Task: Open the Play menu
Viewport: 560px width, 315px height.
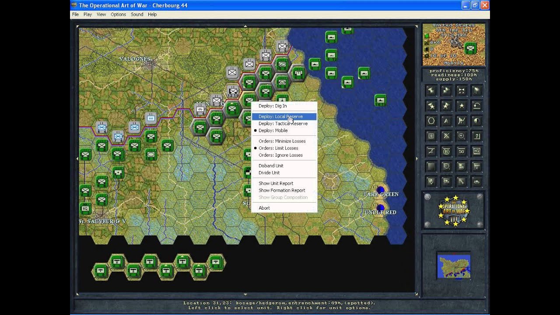Action: [x=87, y=14]
